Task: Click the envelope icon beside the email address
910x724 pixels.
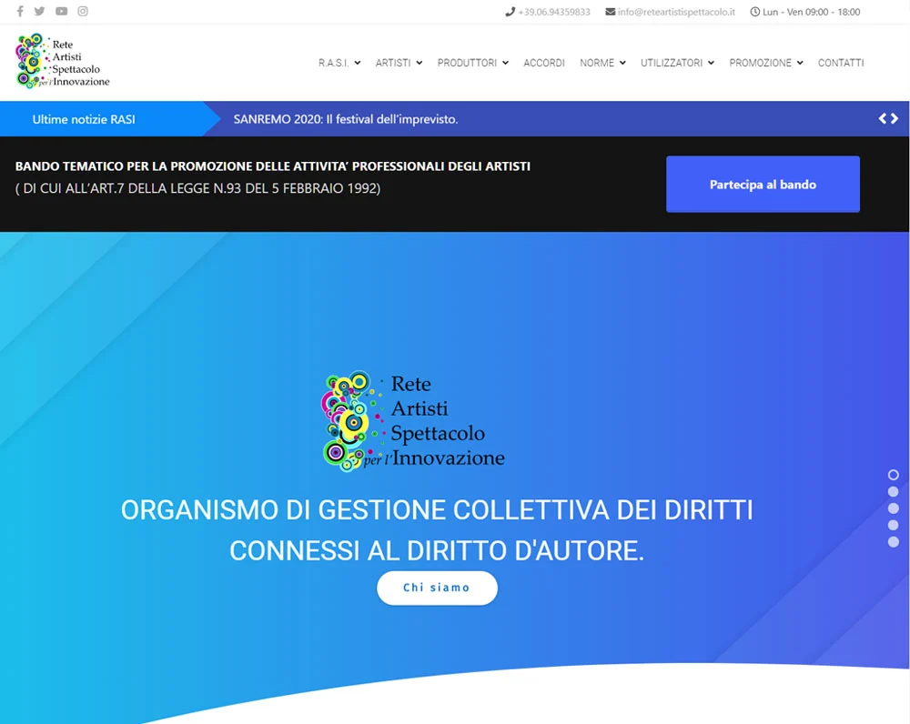Action: (x=609, y=12)
